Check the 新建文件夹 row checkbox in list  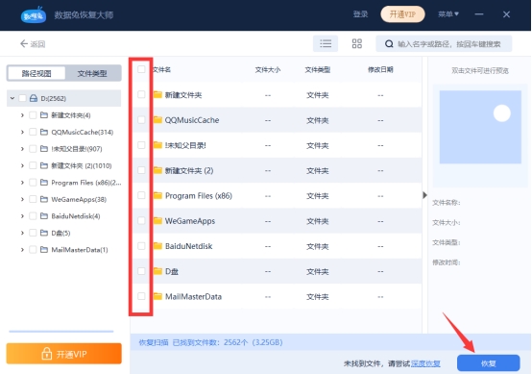[x=141, y=94]
